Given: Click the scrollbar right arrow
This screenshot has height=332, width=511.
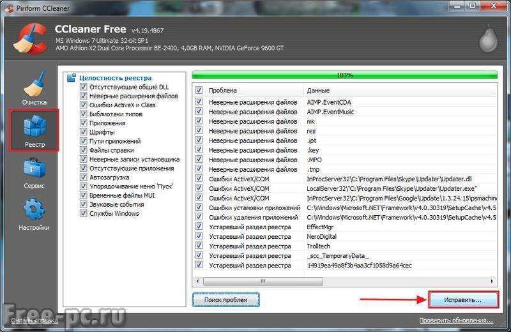Looking at the screenshot, I should pyautogui.click(x=492, y=281).
